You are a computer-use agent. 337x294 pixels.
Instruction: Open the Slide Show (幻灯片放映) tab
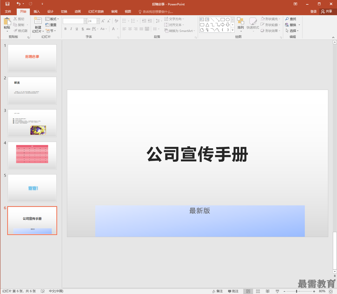click(96, 12)
